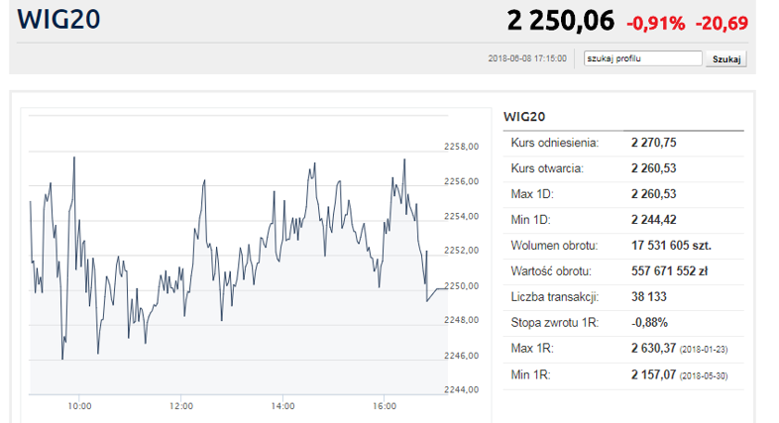Click the percentage change -0,91%

[655, 24]
